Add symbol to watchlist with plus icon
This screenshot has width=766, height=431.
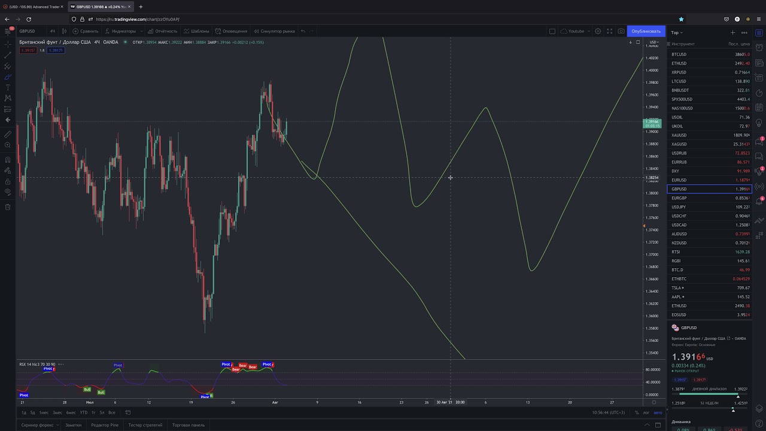732,32
